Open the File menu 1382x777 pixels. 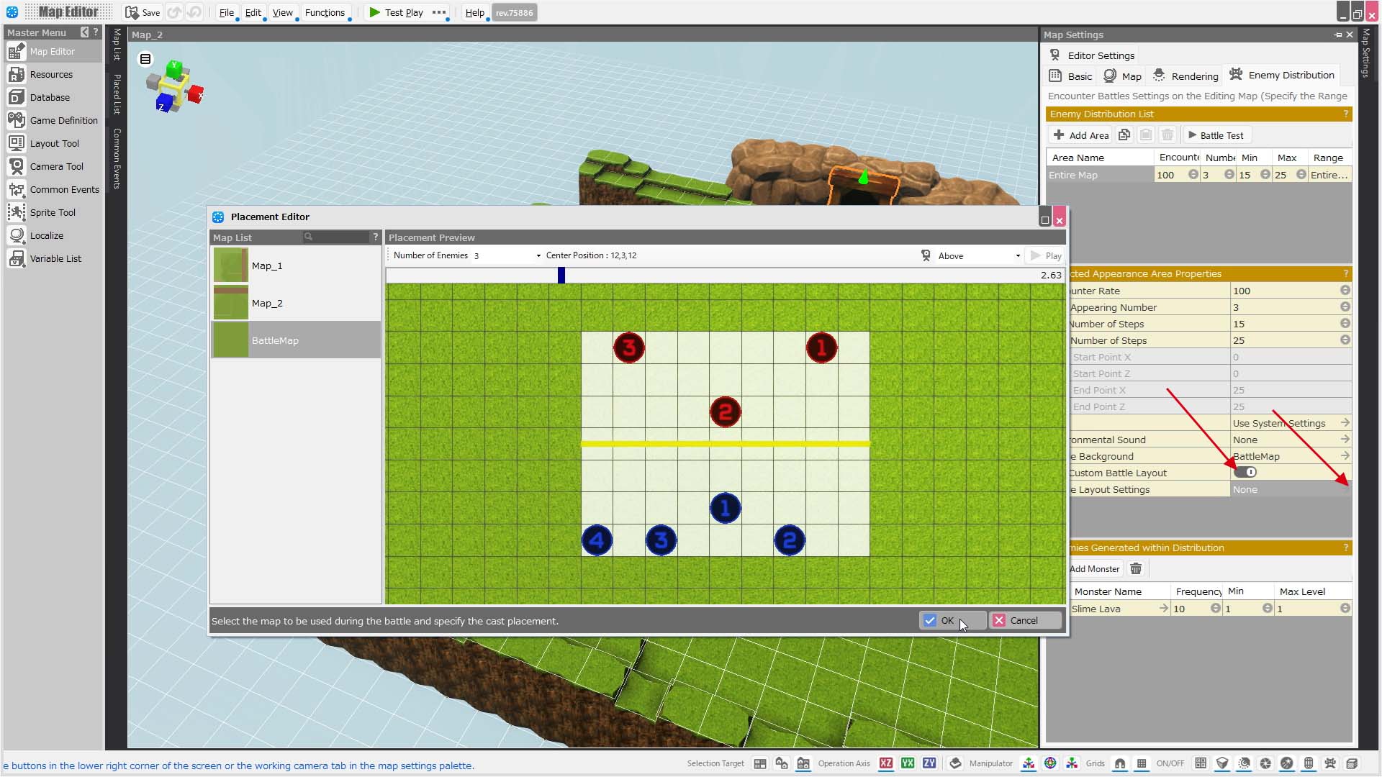click(x=227, y=13)
